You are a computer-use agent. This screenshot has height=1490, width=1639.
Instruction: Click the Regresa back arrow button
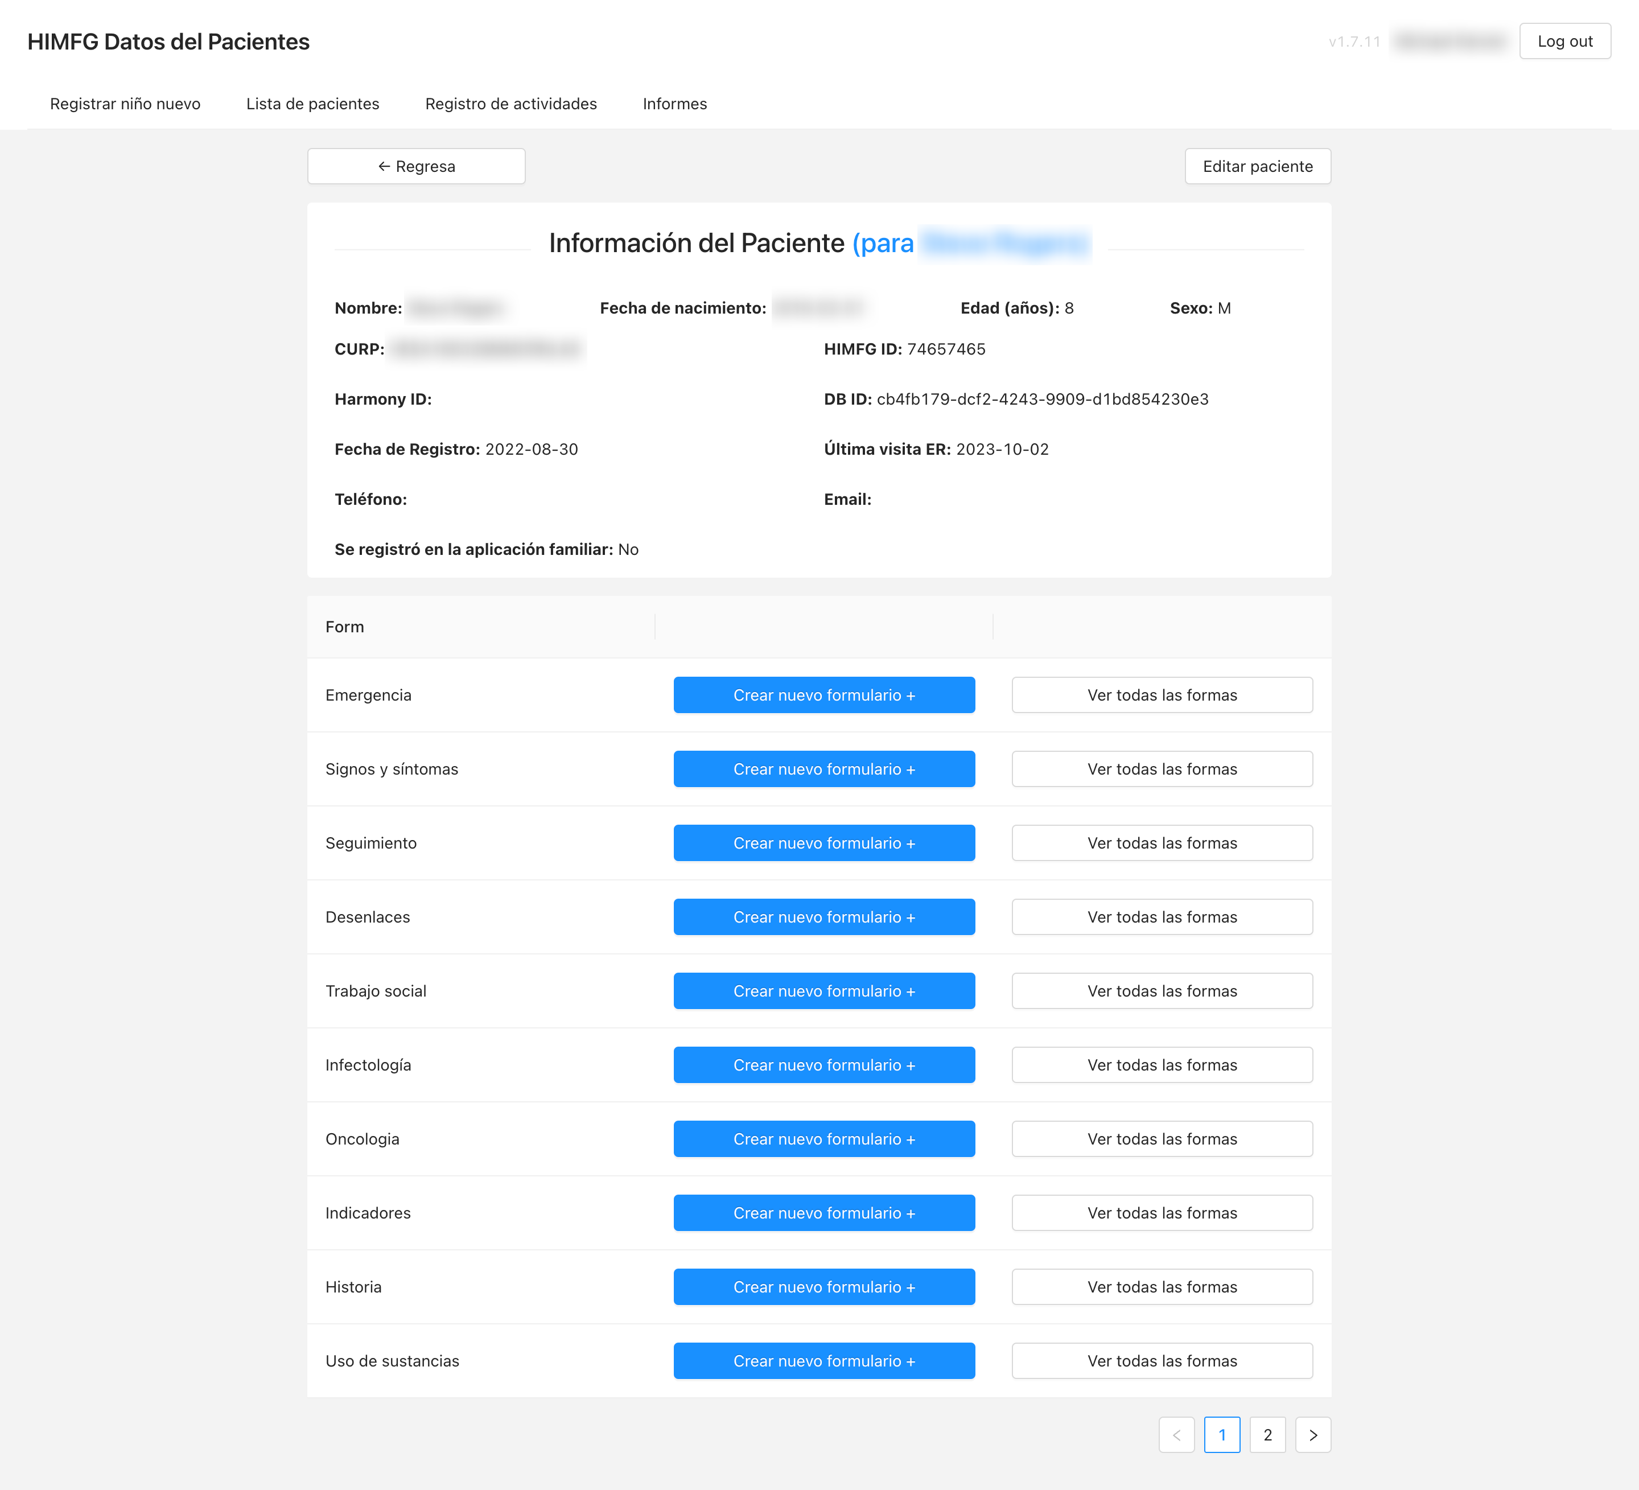click(416, 166)
